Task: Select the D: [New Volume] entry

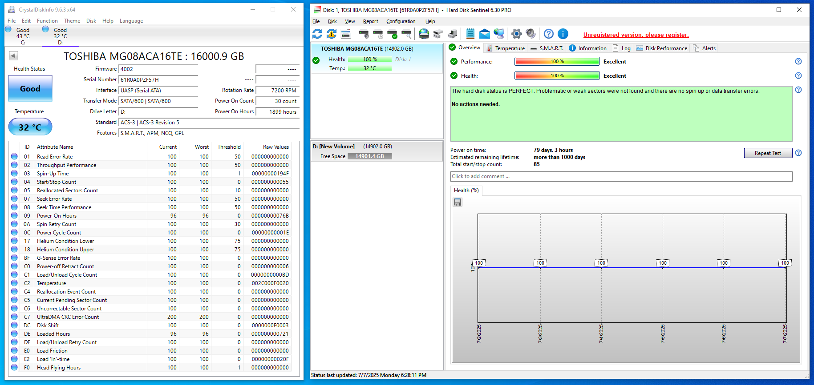Action: 377,151
